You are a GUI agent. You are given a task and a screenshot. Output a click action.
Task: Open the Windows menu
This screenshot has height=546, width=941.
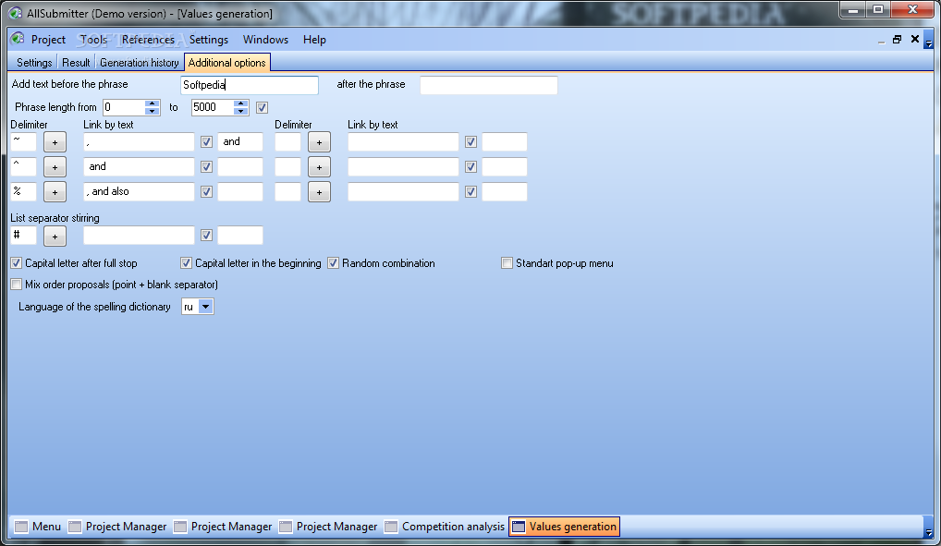click(x=265, y=40)
